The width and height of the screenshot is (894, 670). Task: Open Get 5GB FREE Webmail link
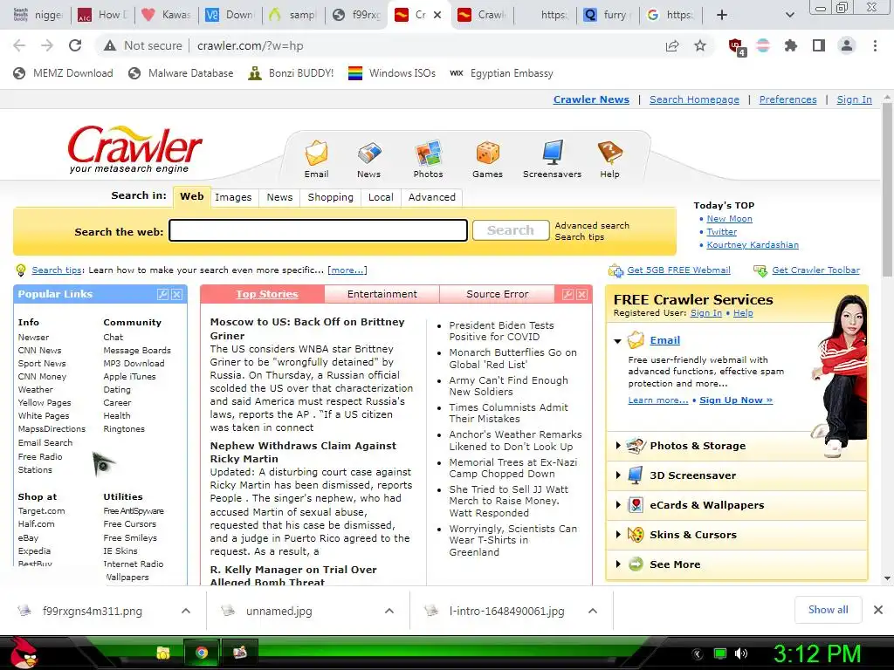click(x=678, y=270)
